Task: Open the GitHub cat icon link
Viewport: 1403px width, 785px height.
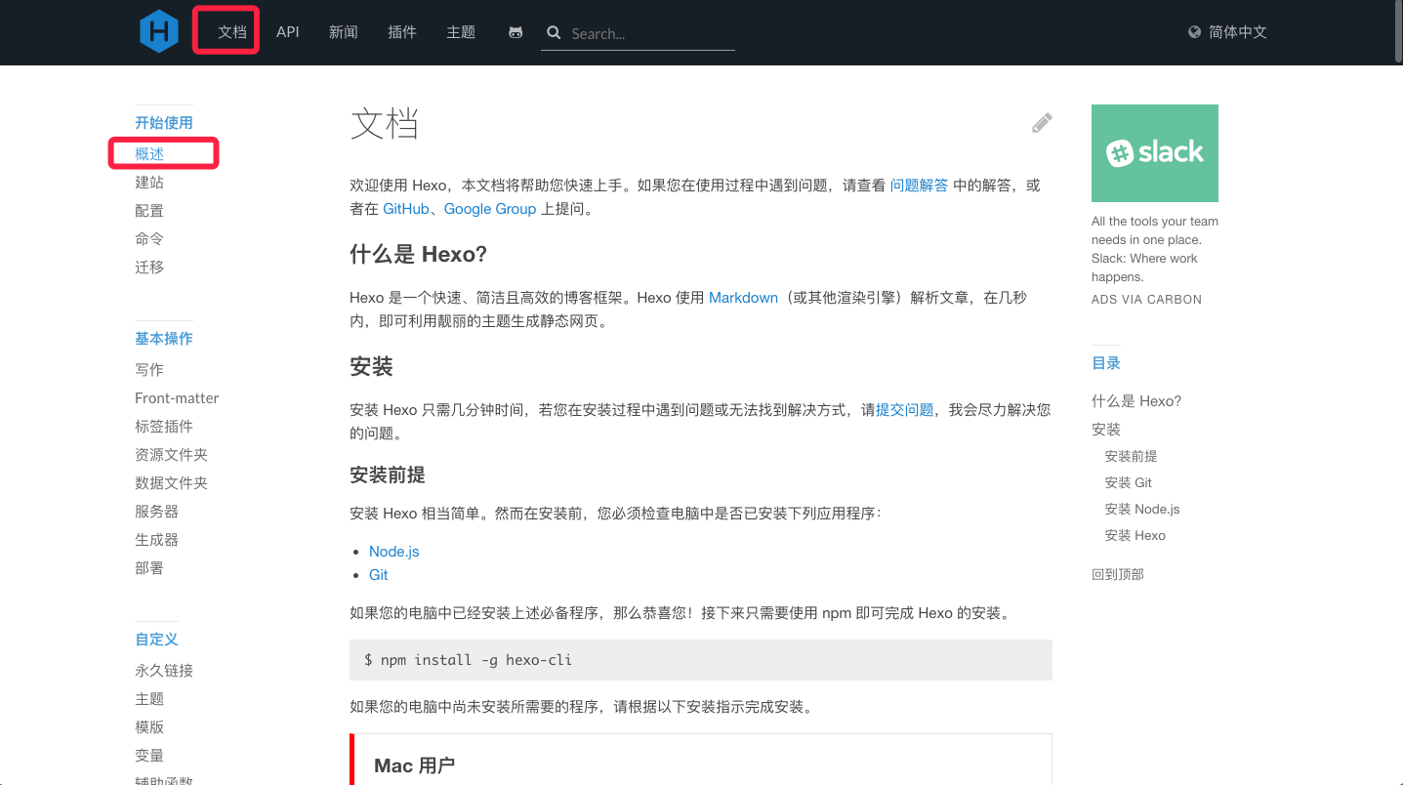Action: (x=516, y=32)
